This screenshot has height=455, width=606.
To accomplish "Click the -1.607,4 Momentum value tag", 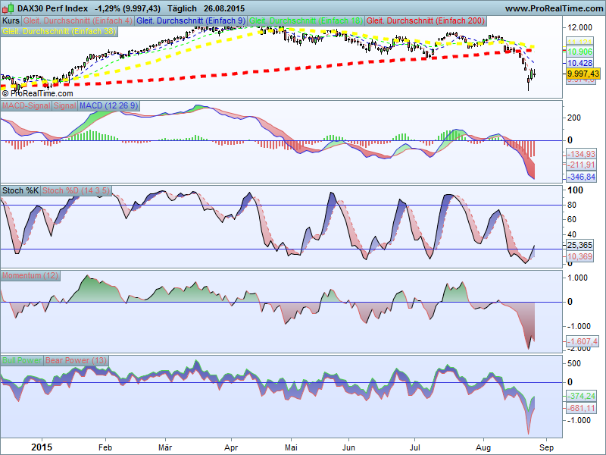I will (583, 341).
